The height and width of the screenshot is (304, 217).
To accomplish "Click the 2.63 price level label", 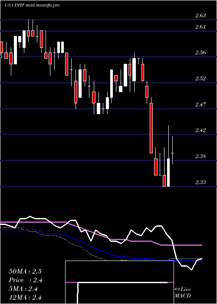I will coord(201,16).
